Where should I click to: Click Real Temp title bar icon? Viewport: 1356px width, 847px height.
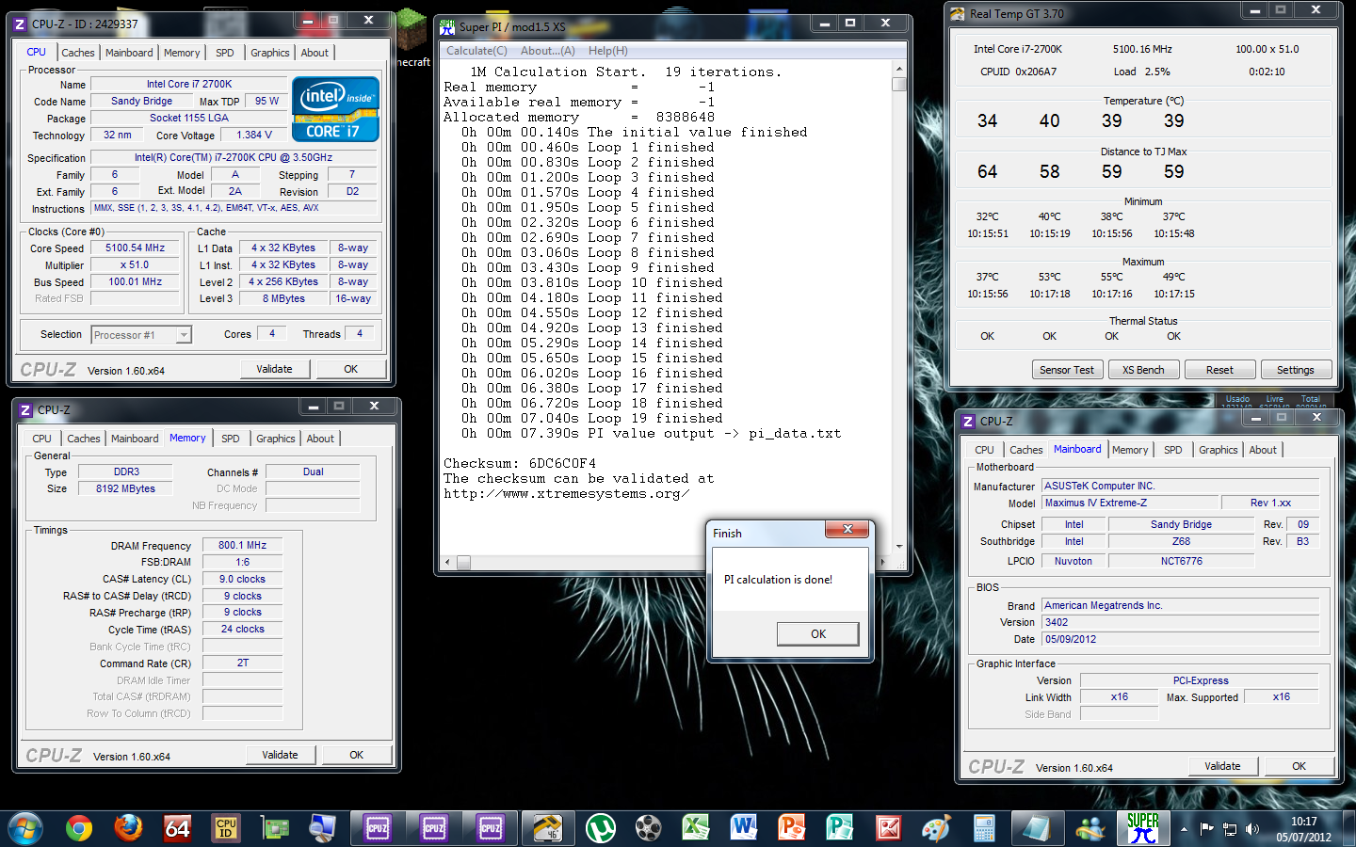[x=958, y=14]
